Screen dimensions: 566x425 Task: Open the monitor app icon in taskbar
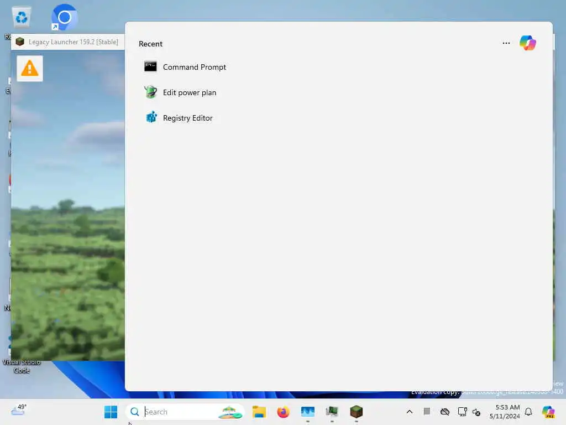(x=332, y=411)
